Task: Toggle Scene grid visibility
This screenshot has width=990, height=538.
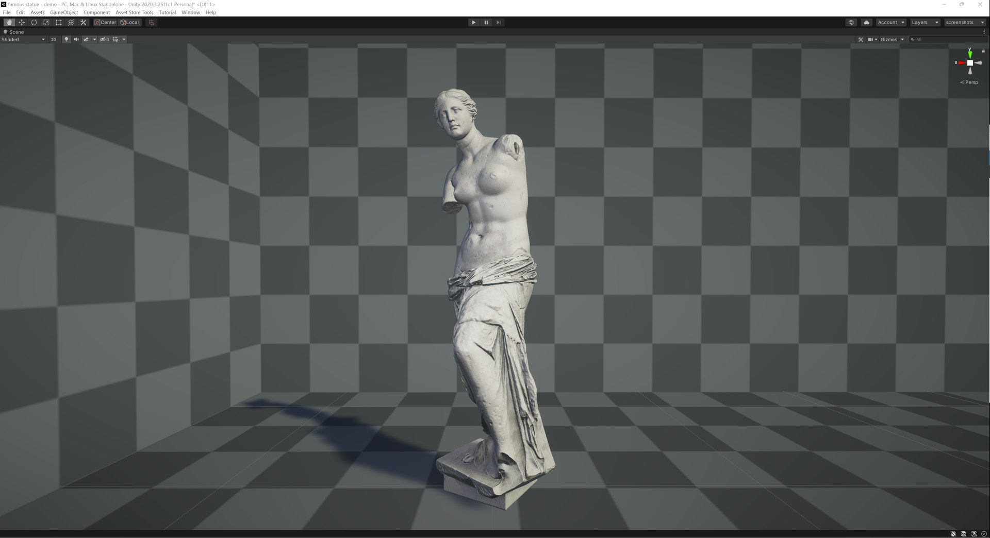Action: coord(115,40)
